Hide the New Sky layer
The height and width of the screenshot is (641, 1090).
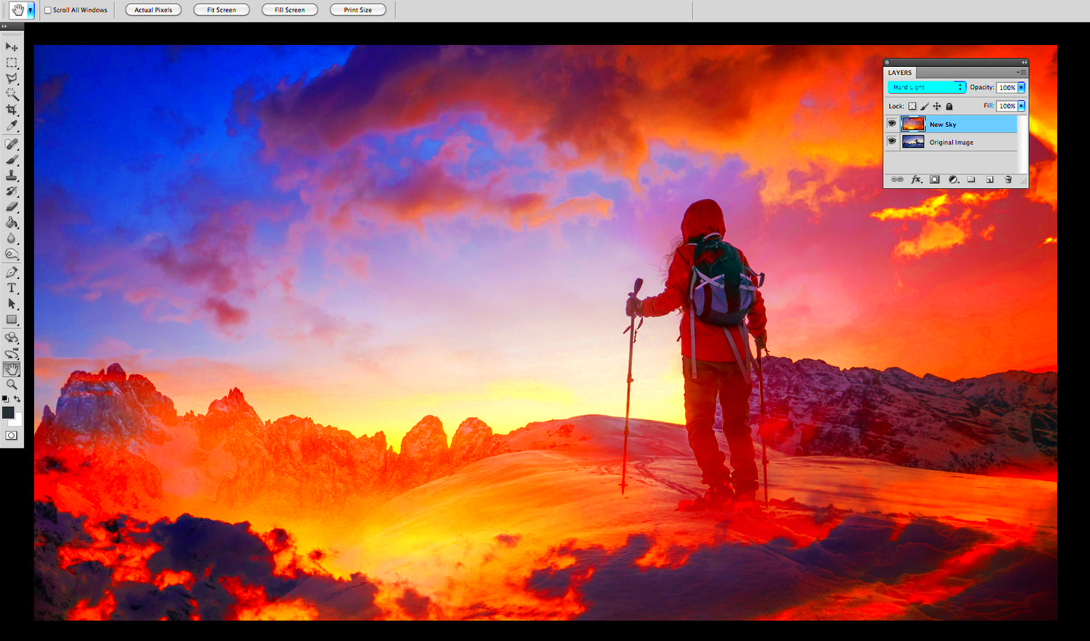coord(891,124)
